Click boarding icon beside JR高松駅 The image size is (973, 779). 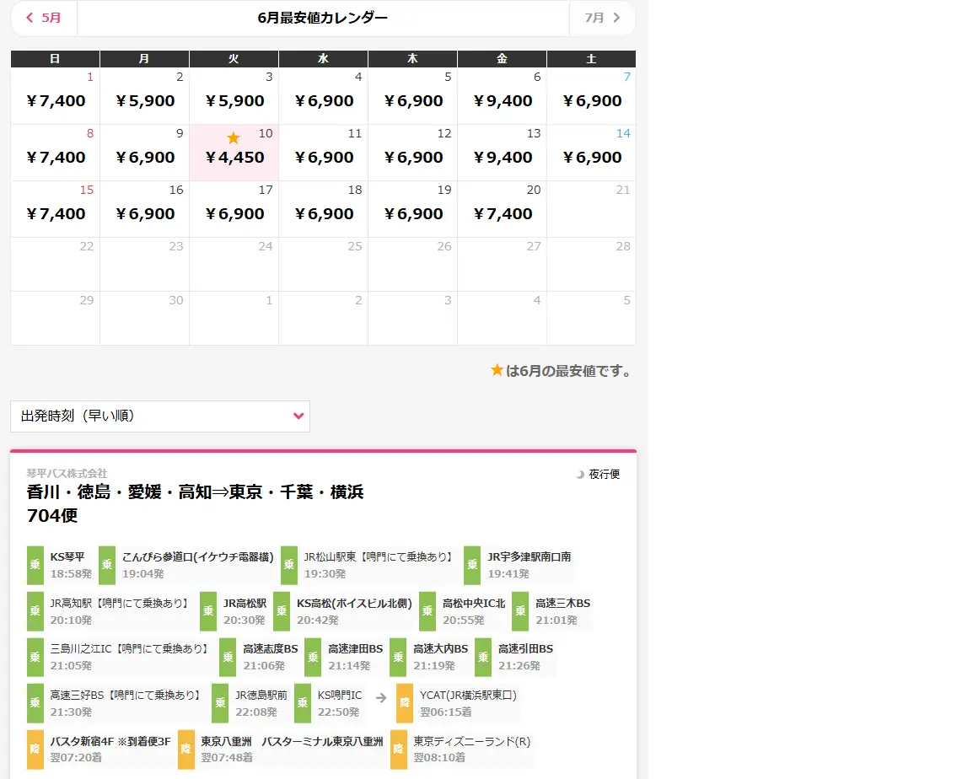point(208,610)
